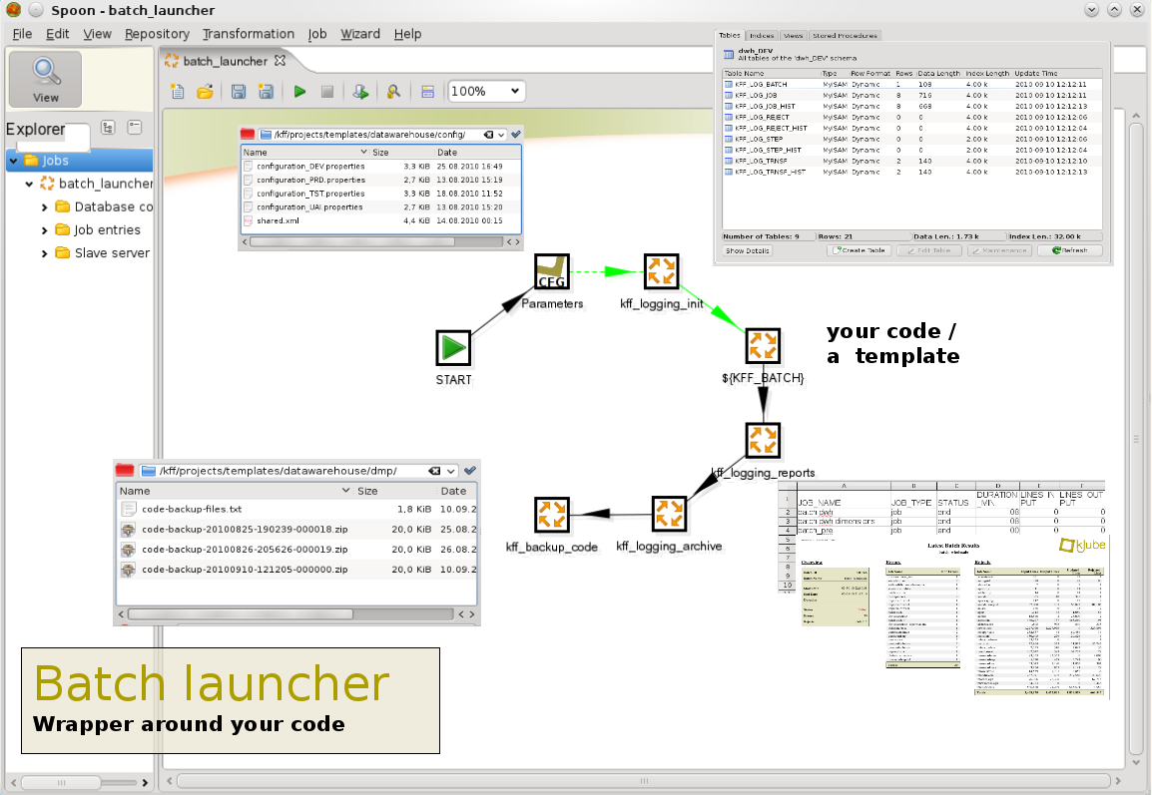Click the Save floppy disk icon

pyautogui.click(x=238, y=91)
